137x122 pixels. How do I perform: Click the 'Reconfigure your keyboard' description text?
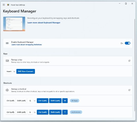[53, 18]
